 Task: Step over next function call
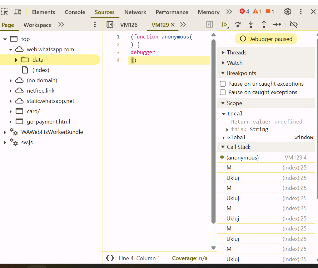[238, 25]
